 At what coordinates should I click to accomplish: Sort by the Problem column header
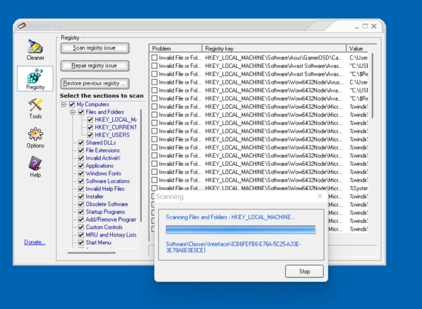click(175, 49)
